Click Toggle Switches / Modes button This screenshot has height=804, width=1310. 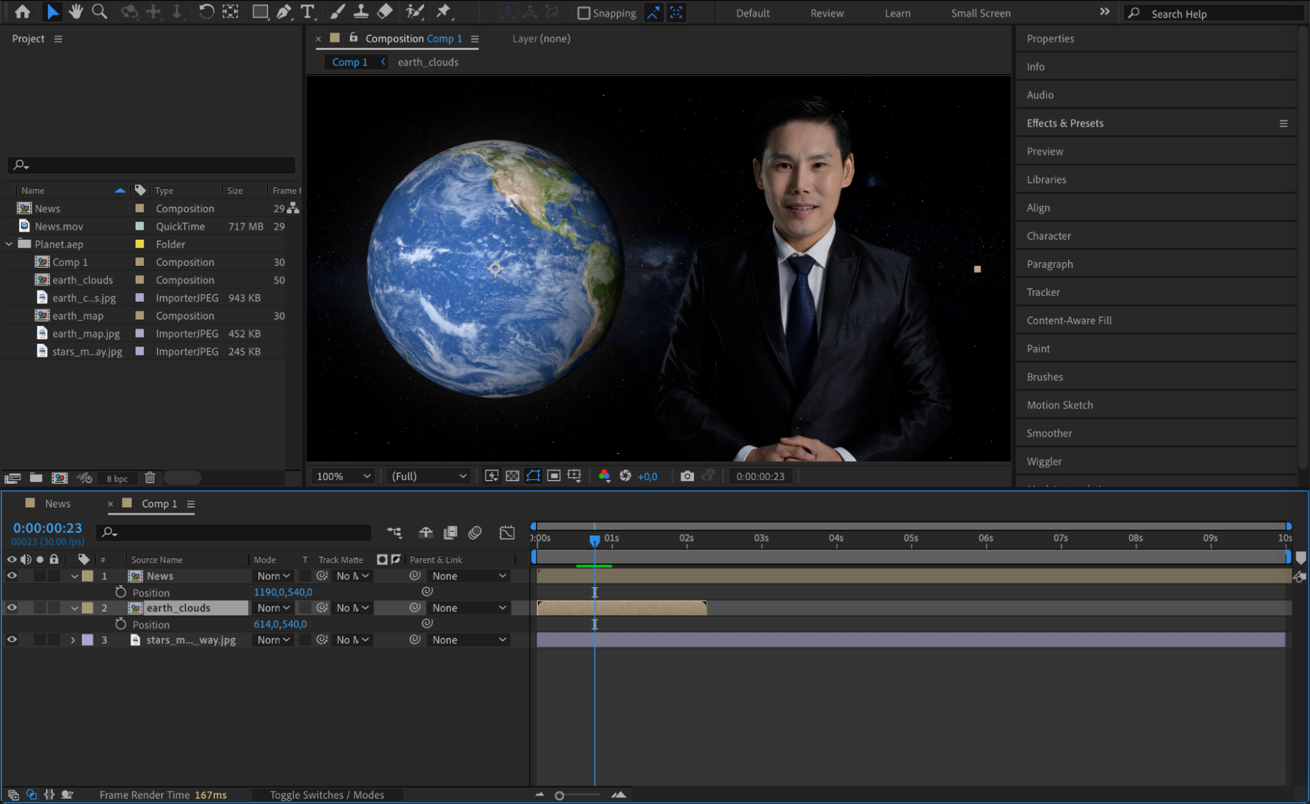click(326, 795)
